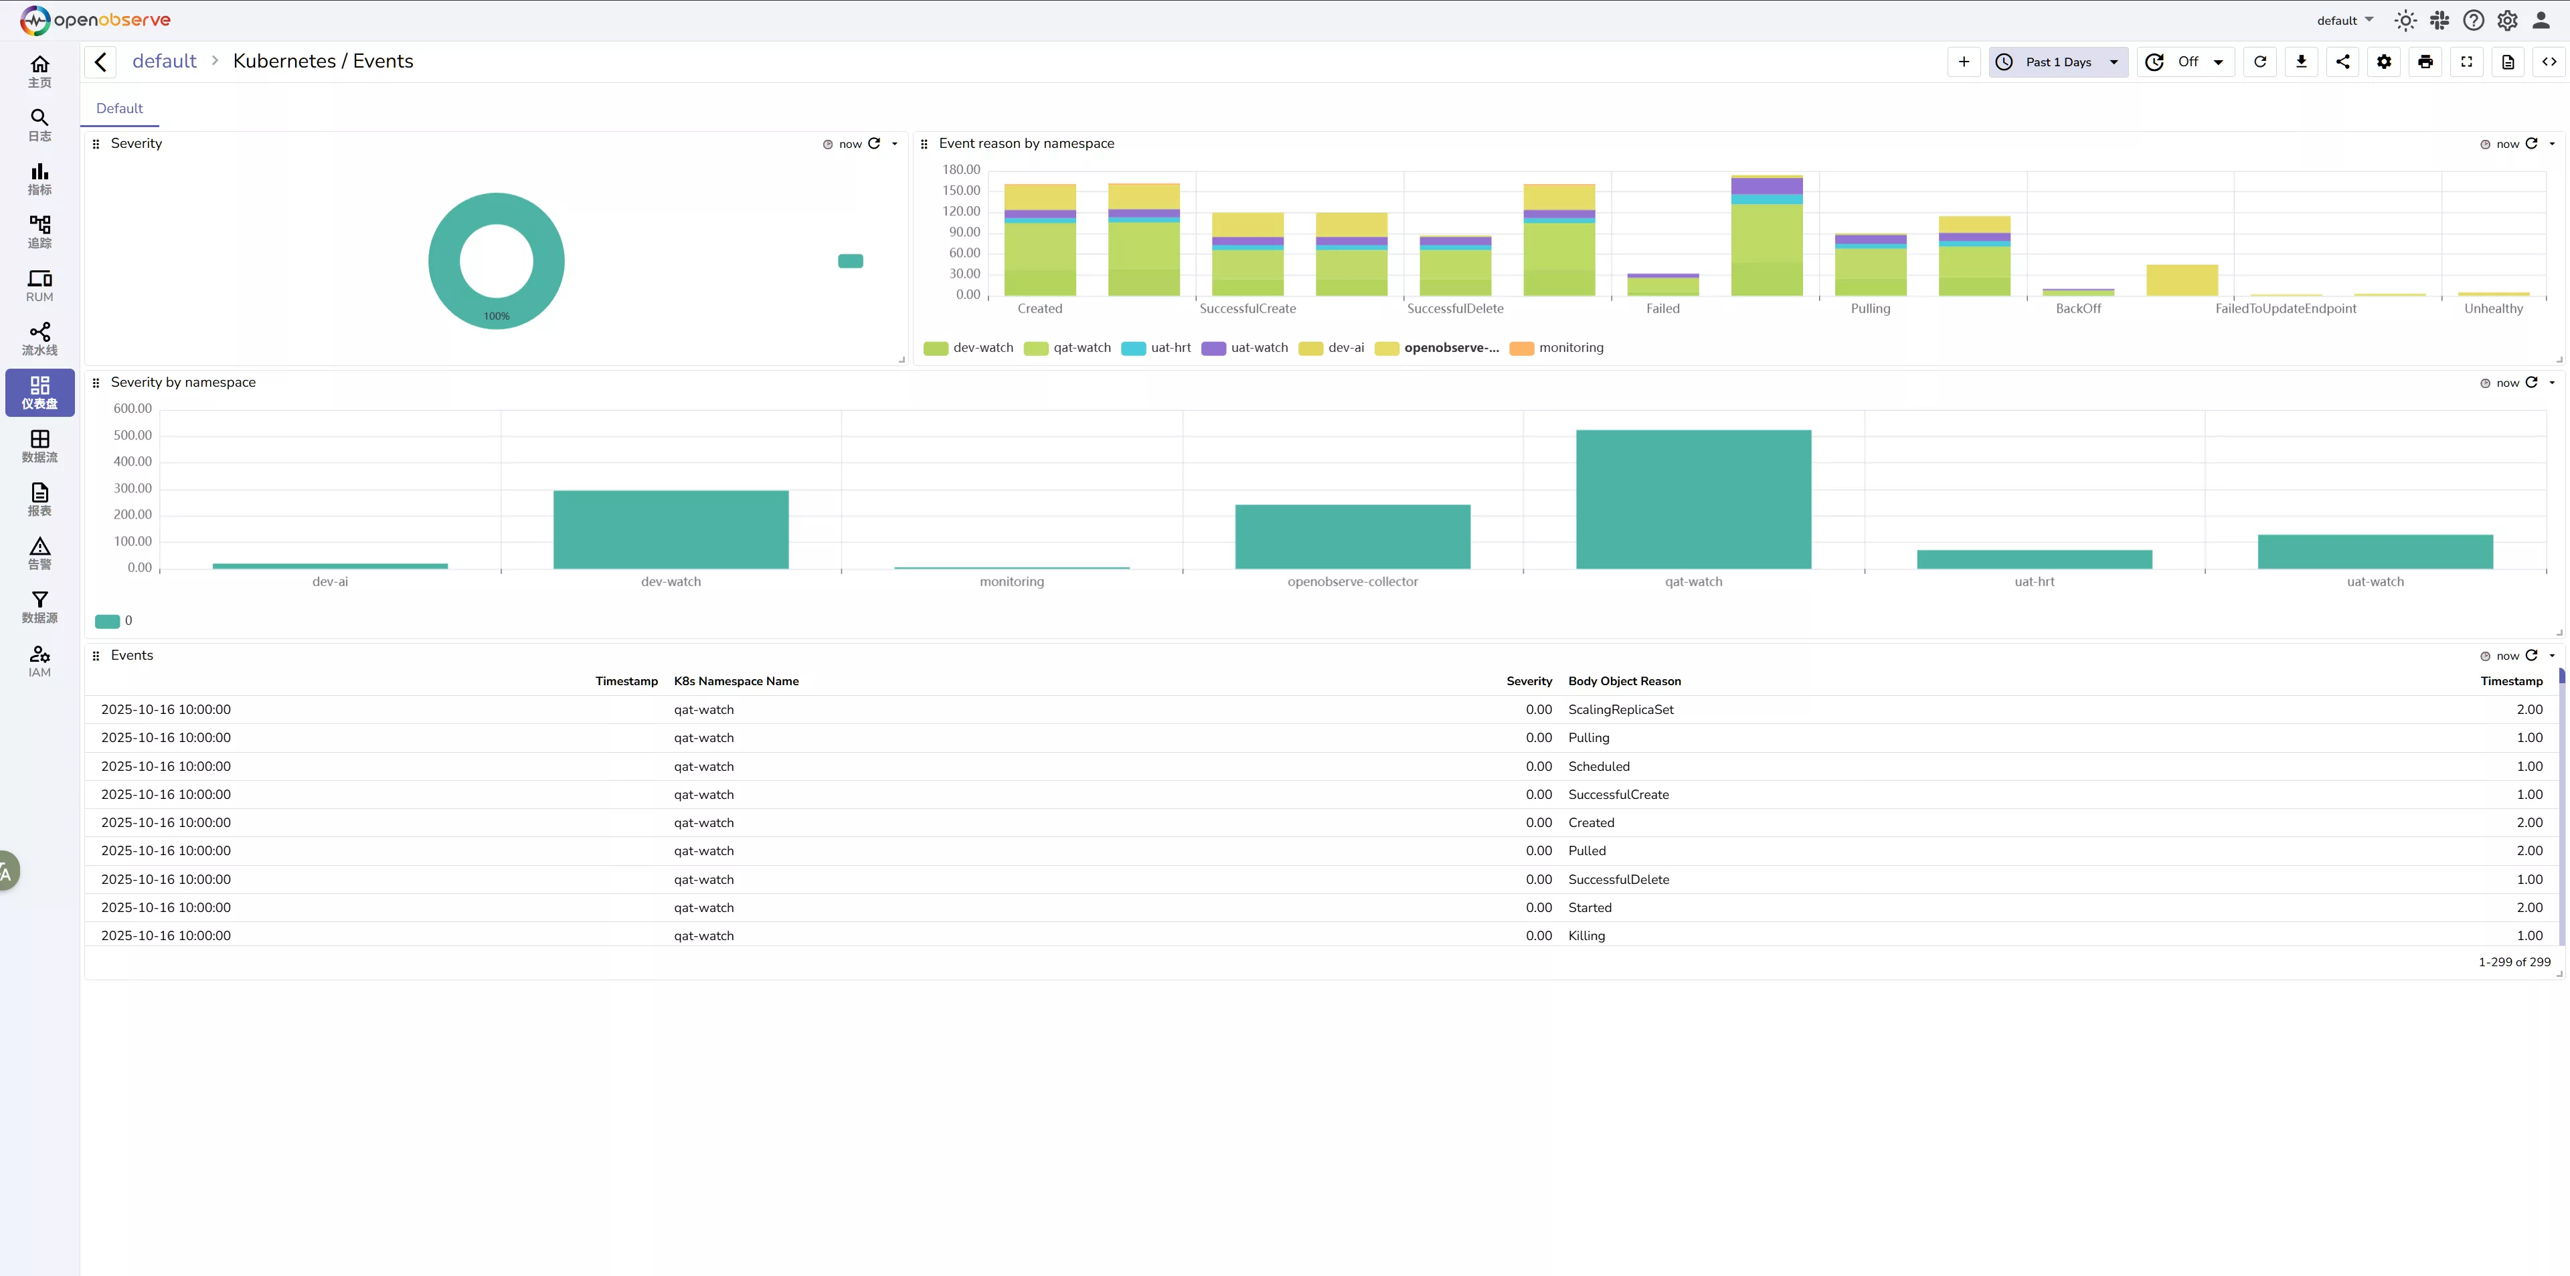
Task: Open the default organization dropdown
Action: coord(2344,21)
